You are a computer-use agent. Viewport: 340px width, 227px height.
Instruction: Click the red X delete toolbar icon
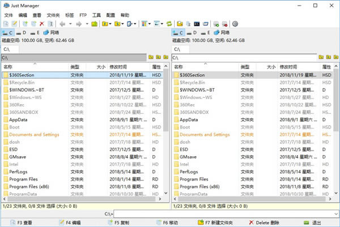pyautogui.click(x=42, y=24)
